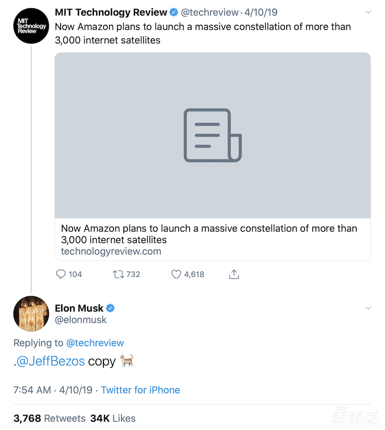
Task: Open @techreview link in Replying to
Action: [x=95, y=343]
